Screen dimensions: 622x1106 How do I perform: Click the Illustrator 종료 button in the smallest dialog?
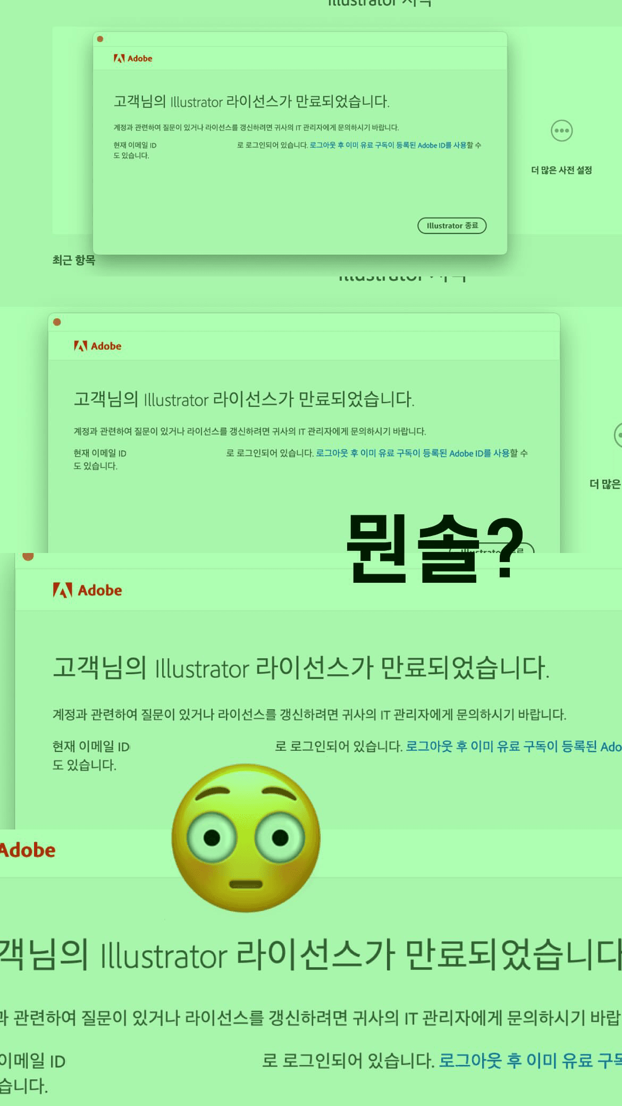[x=452, y=225]
